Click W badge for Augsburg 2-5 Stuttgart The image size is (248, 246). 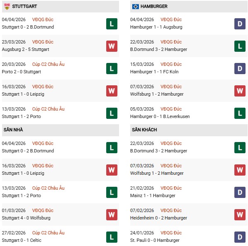(x=112, y=46)
